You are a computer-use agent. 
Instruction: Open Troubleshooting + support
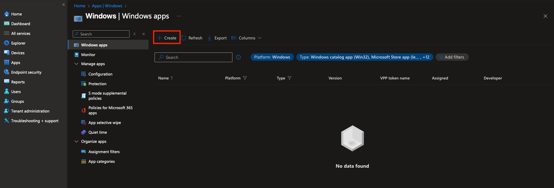[x=34, y=121]
